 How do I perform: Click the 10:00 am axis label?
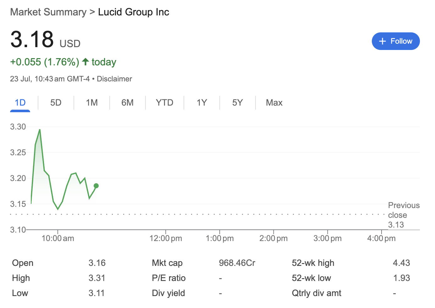(x=58, y=238)
